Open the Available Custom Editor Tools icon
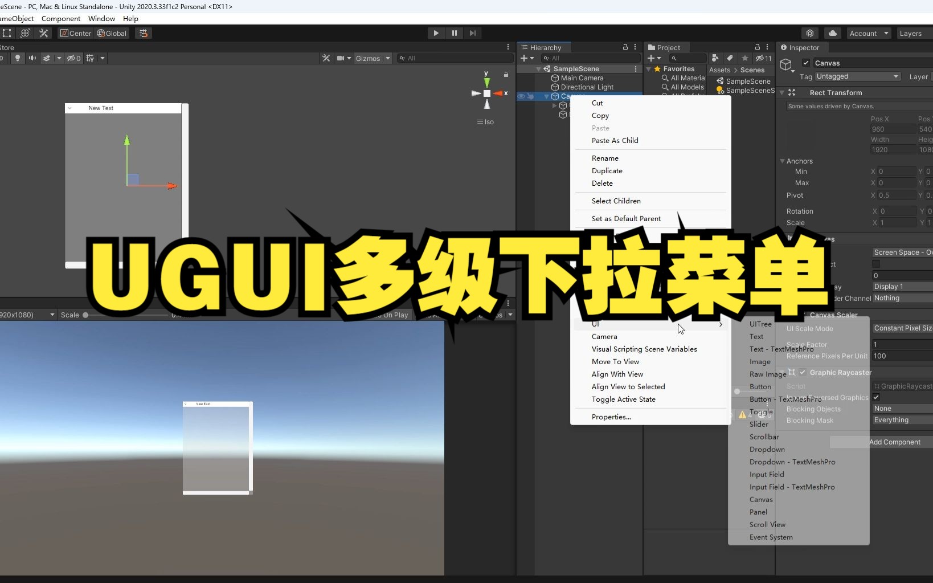 44,33
